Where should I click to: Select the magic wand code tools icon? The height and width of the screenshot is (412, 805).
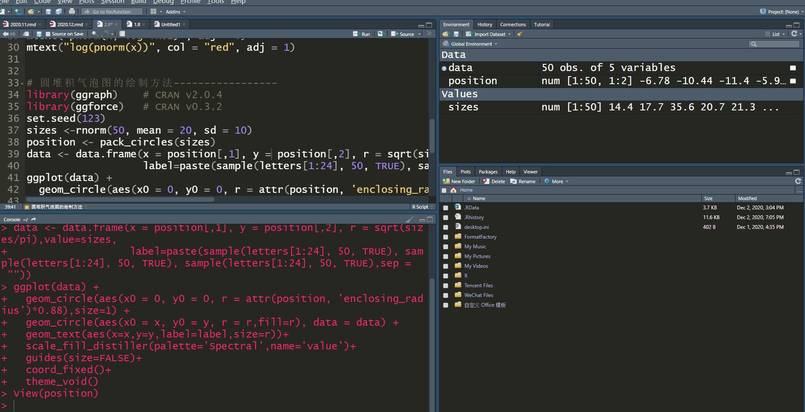coord(105,34)
